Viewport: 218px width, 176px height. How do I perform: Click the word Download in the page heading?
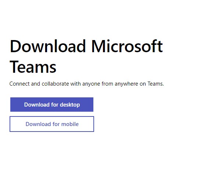[x=47, y=46]
